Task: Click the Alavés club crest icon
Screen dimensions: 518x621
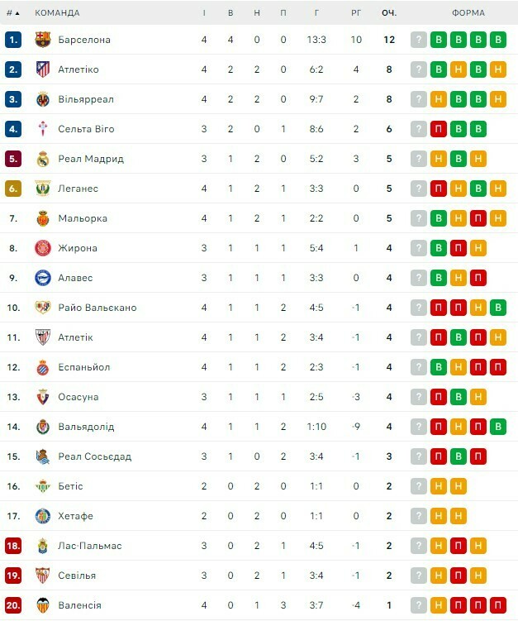Action: tap(43, 278)
